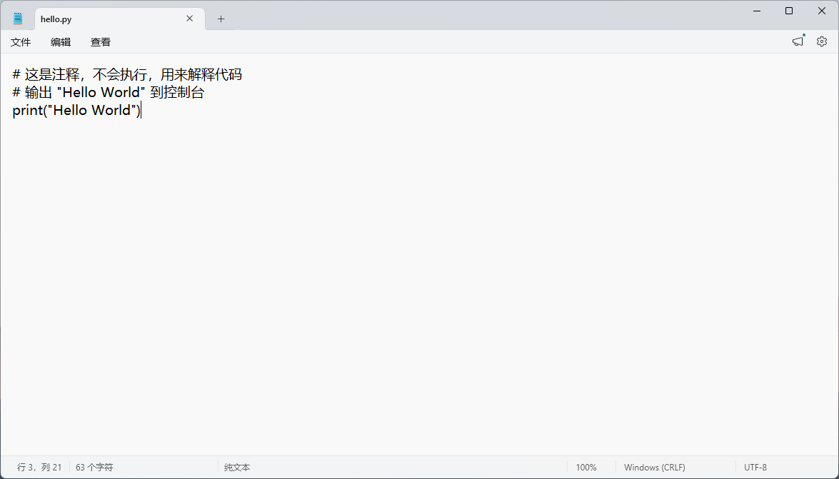The image size is (839, 479).
Task: Minimize the Notepad window
Action: (x=756, y=11)
